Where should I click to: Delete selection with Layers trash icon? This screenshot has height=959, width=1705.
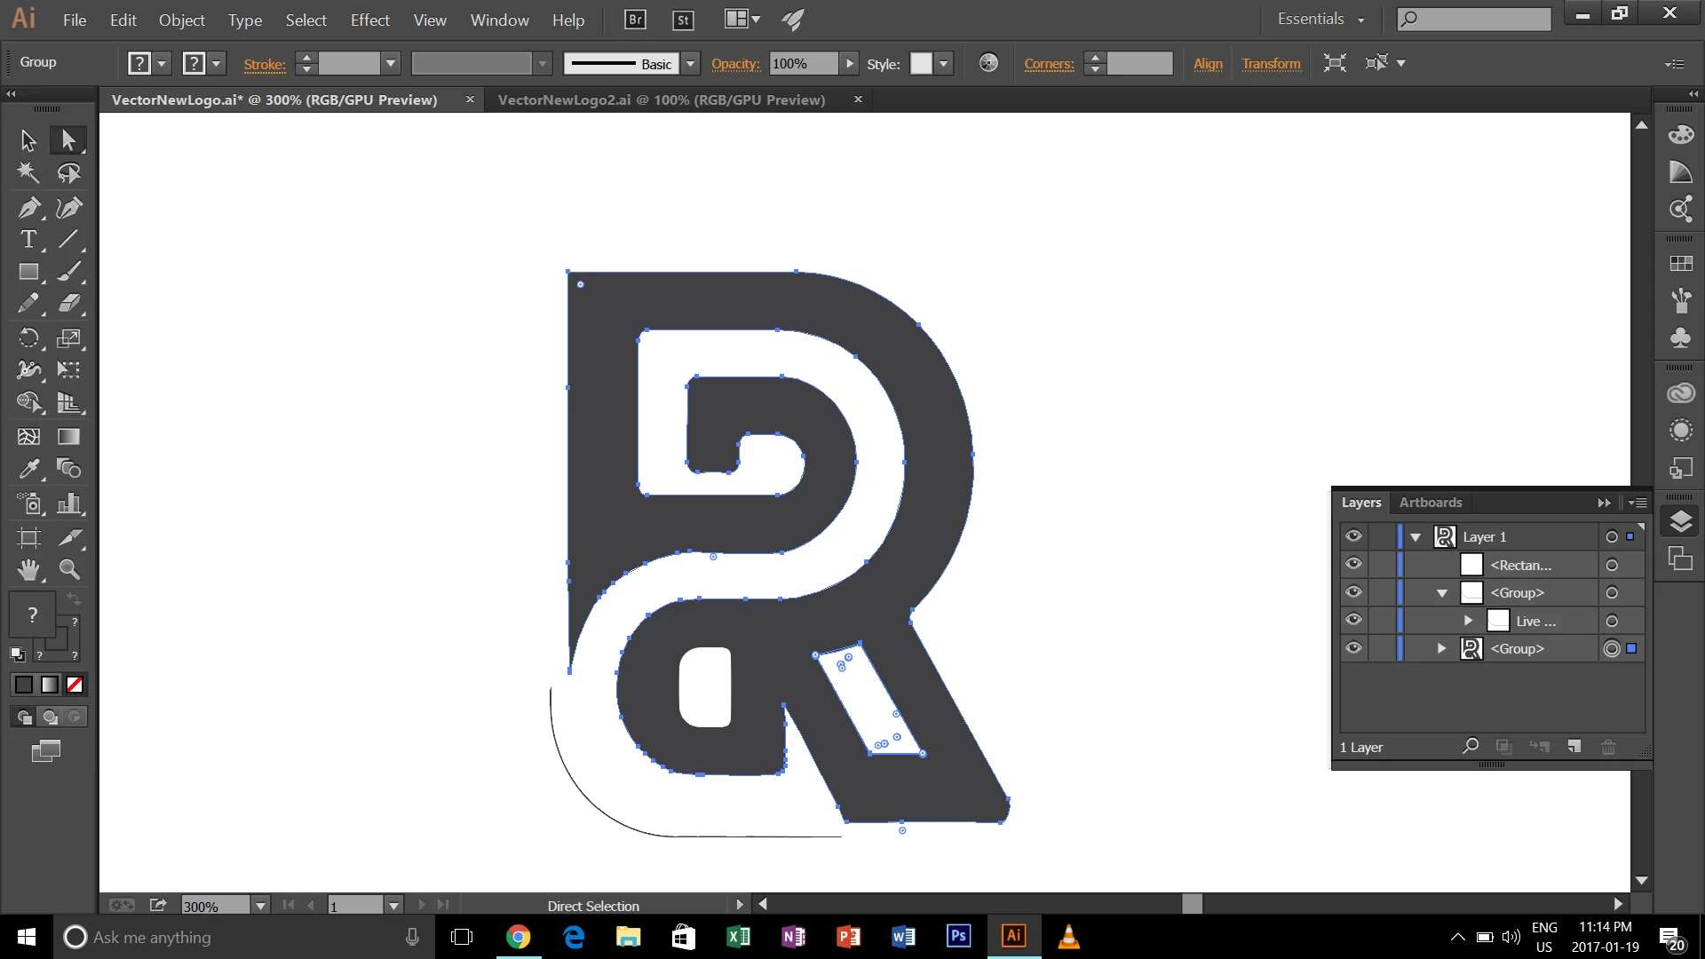pyautogui.click(x=1608, y=747)
